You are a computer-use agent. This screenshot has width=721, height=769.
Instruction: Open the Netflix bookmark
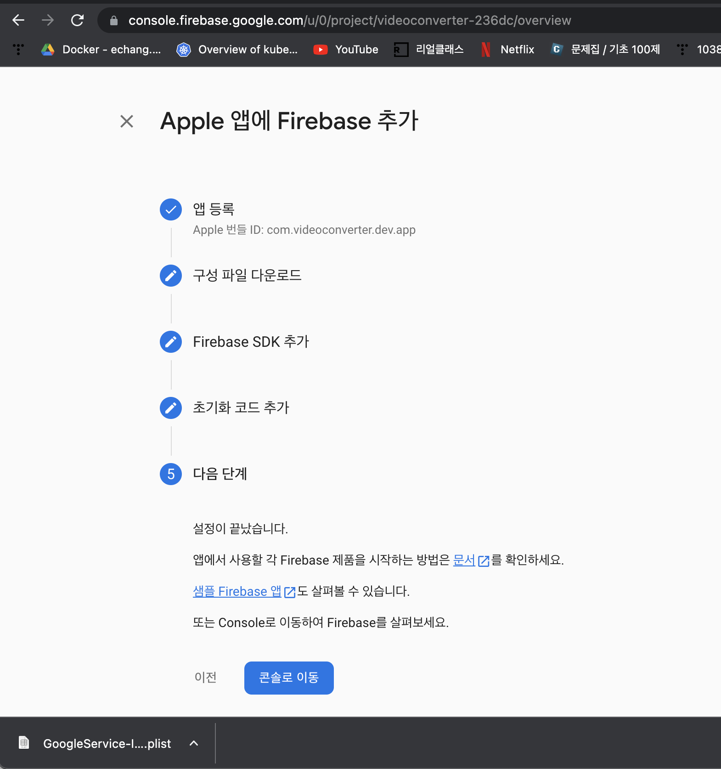(507, 49)
